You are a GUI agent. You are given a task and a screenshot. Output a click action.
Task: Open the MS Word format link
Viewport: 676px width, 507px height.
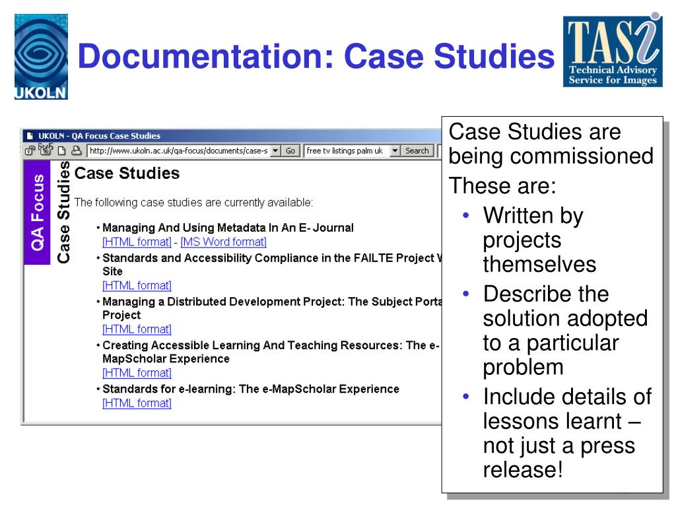223,242
